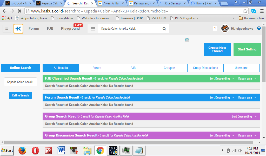The height and width of the screenshot is (156, 266).
Task: Open the FJB navigation link
Action: (x=50, y=29)
